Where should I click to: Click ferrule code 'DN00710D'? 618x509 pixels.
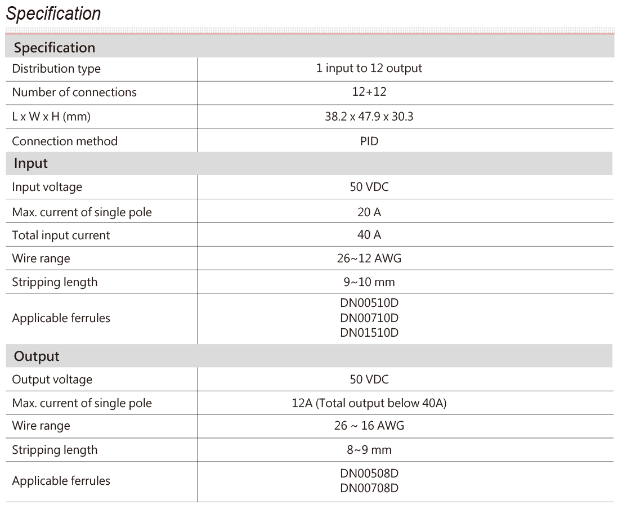click(x=369, y=318)
